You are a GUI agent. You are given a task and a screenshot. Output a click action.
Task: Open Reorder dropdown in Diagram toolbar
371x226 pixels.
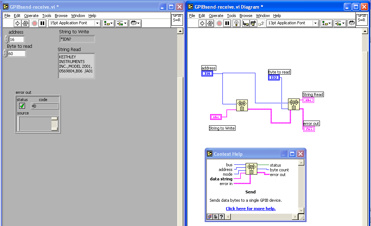coord(351,23)
